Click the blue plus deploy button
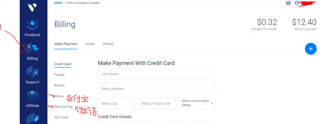Image resolution: width=320 pixels, height=124 pixels. (311, 49)
